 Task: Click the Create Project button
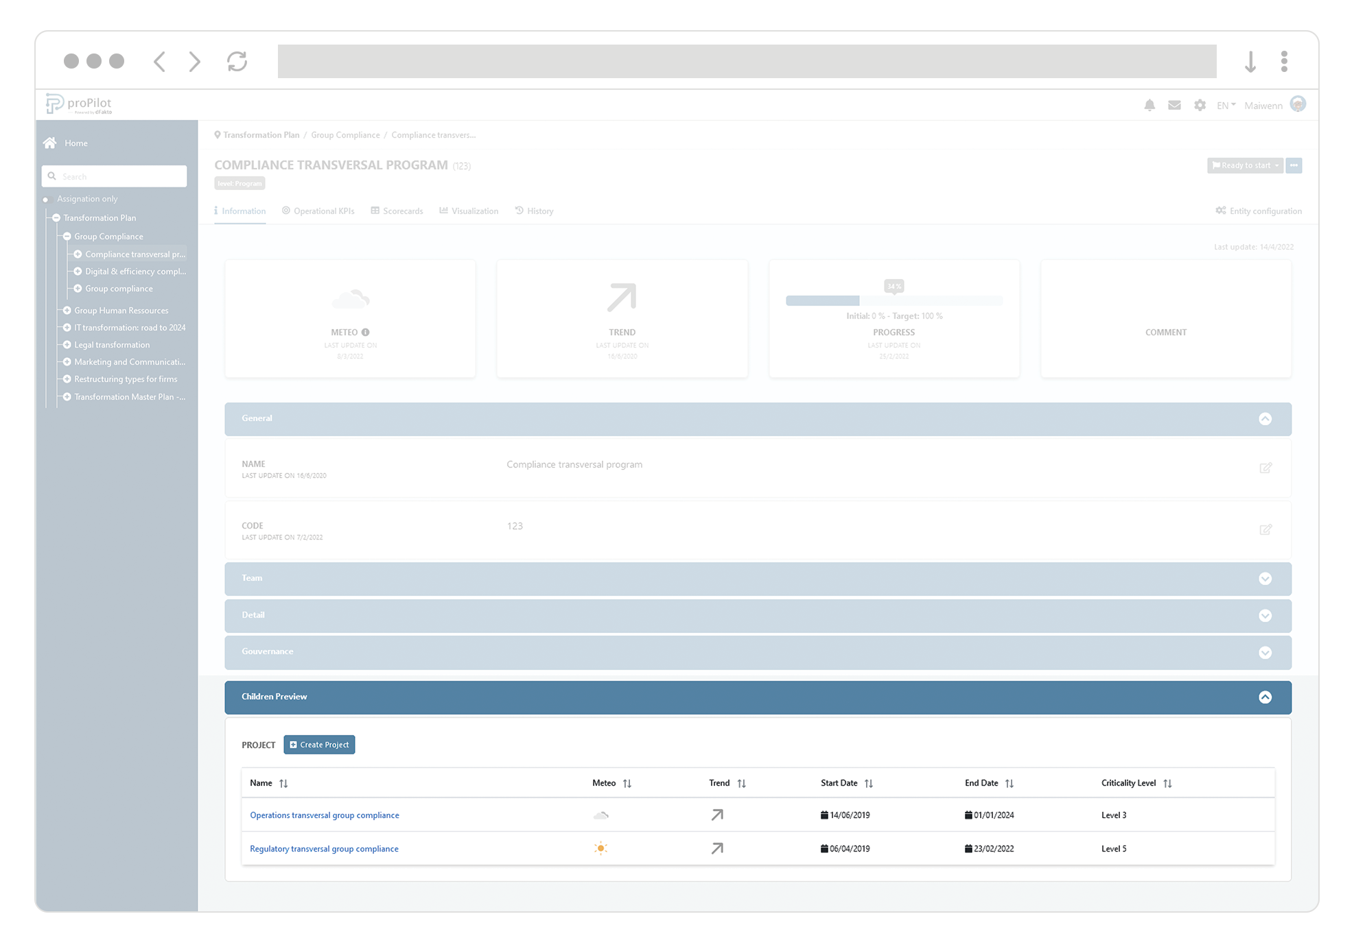pyautogui.click(x=319, y=745)
